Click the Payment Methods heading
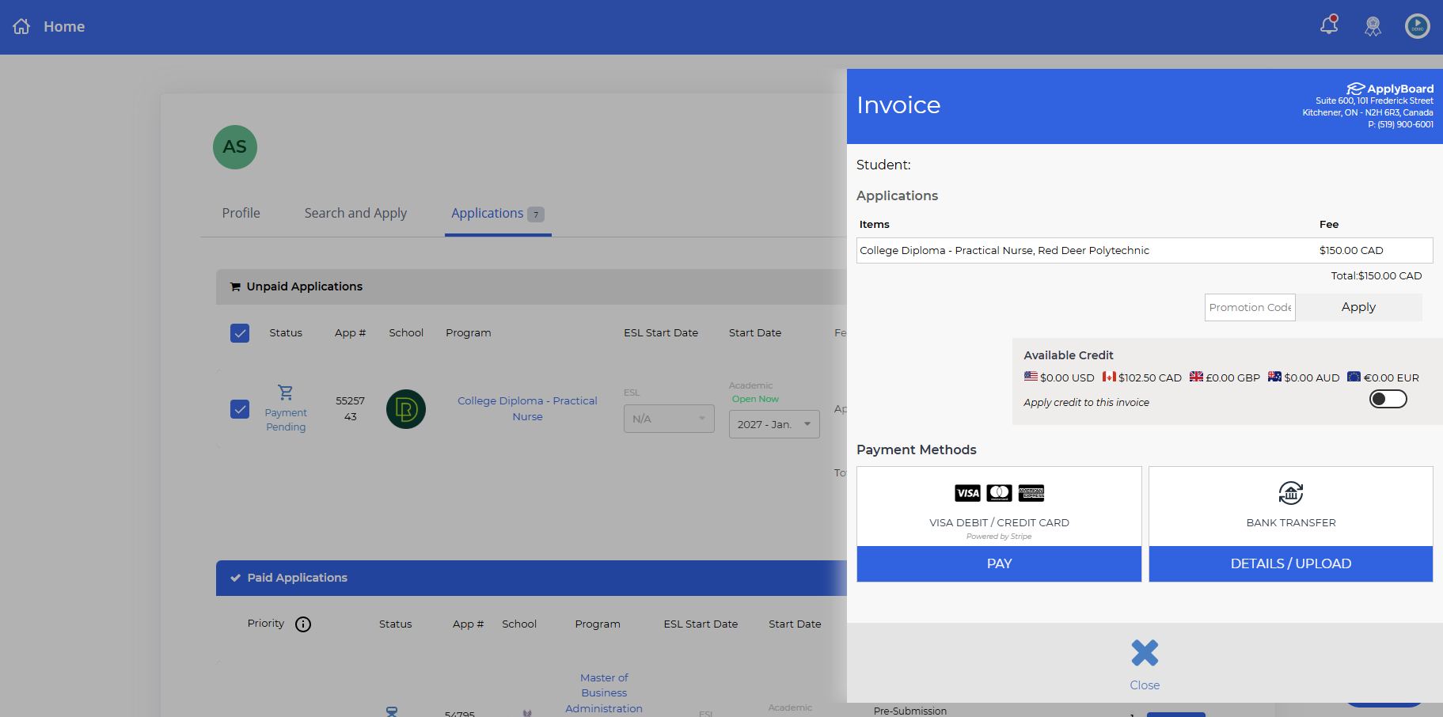Screen dimensions: 1443x717 pos(917,450)
